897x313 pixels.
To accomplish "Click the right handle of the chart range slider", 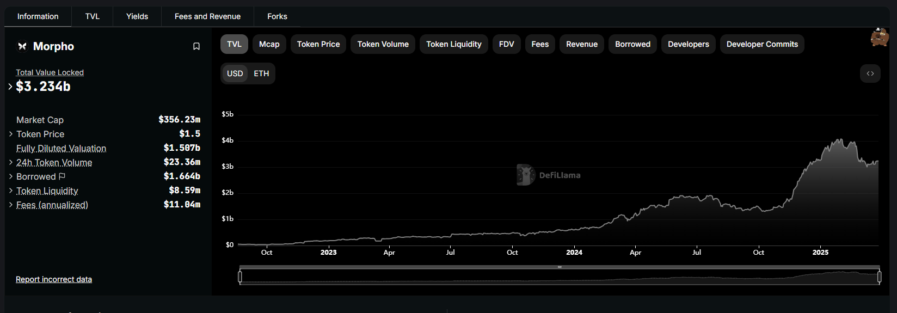I will pos(880,277).
